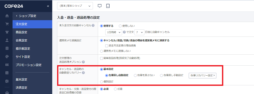
Task: Open the bar chart statistics icon
Action: (7, 73)
